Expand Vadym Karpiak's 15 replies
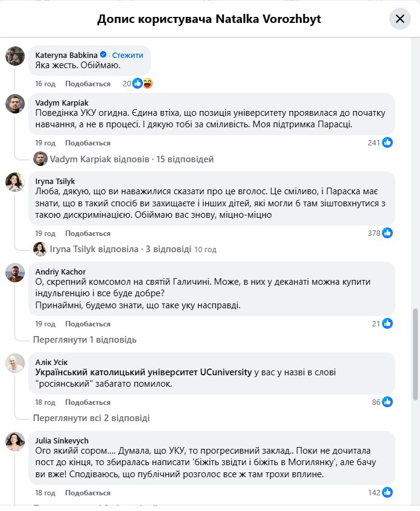Image resolution: width=420 pixels, height=511 pixels. tap(131, 160)
